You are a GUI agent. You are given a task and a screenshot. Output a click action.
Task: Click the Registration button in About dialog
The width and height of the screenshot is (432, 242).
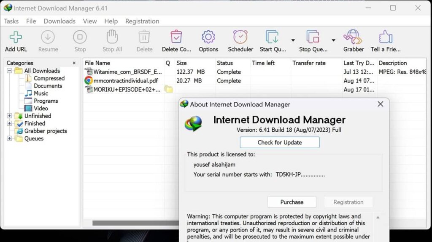pyautogui.click(x=348, y=202)
